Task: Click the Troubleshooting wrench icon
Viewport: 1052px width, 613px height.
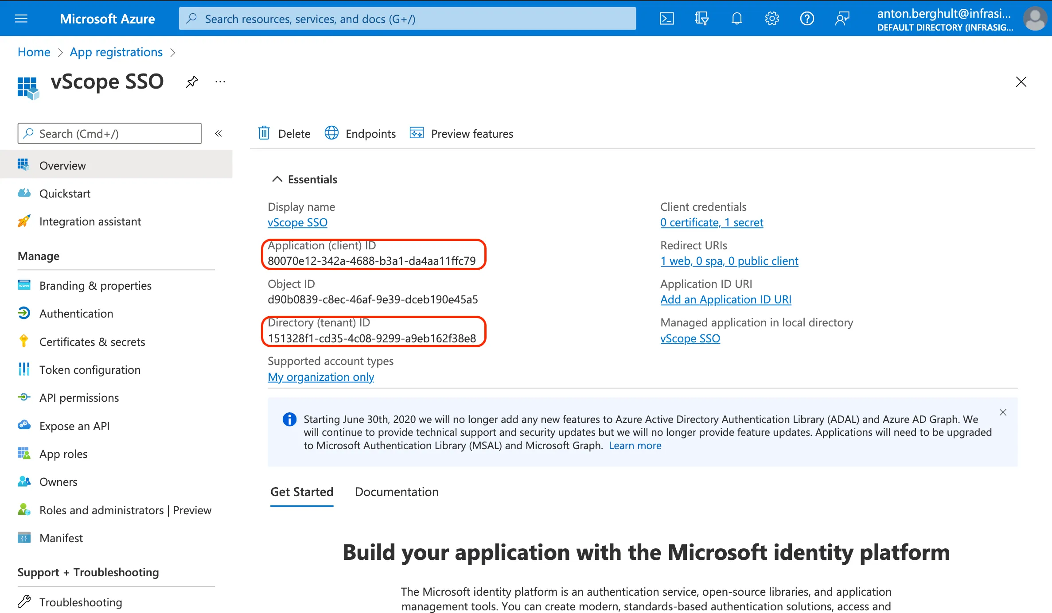Action: coord(24,601)
